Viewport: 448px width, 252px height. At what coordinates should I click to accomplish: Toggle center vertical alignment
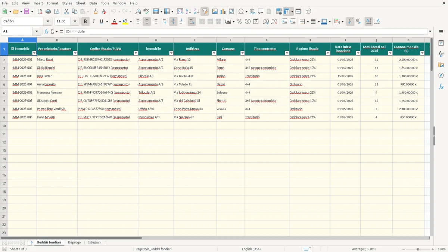tap(173, 22)
